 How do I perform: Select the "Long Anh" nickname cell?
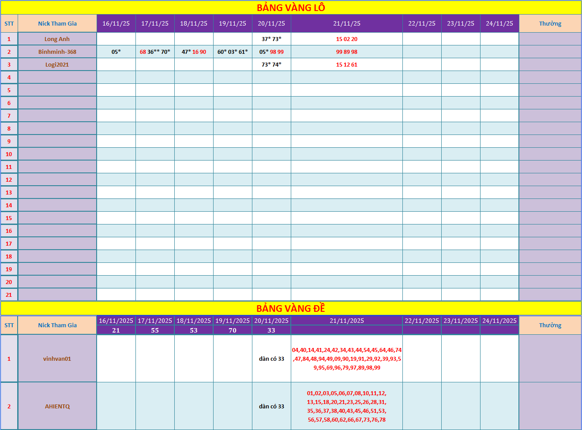[57, 39]
